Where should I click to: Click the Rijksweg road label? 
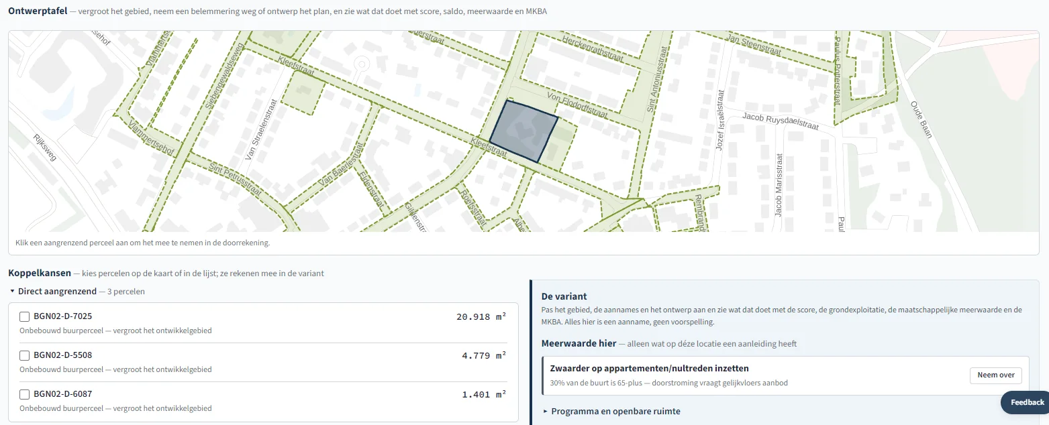(x=45, y=149)
